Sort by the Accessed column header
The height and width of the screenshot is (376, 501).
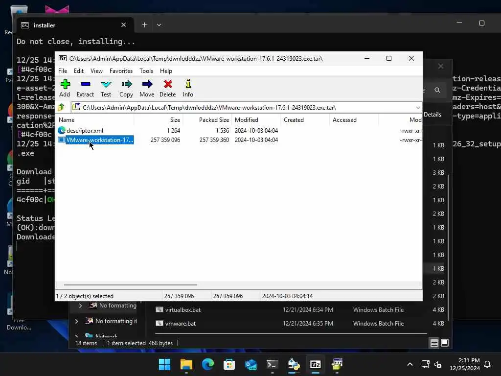[x=354, y=120]
